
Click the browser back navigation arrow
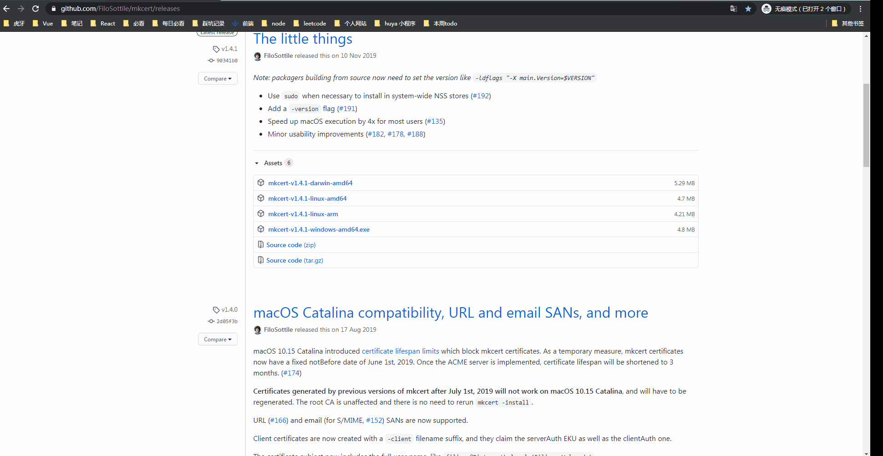point(6,8)
